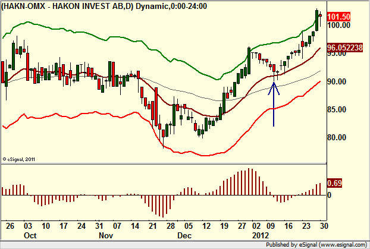Click the date label 28 on time axis

pyautogui.click(x=171, y=226)
